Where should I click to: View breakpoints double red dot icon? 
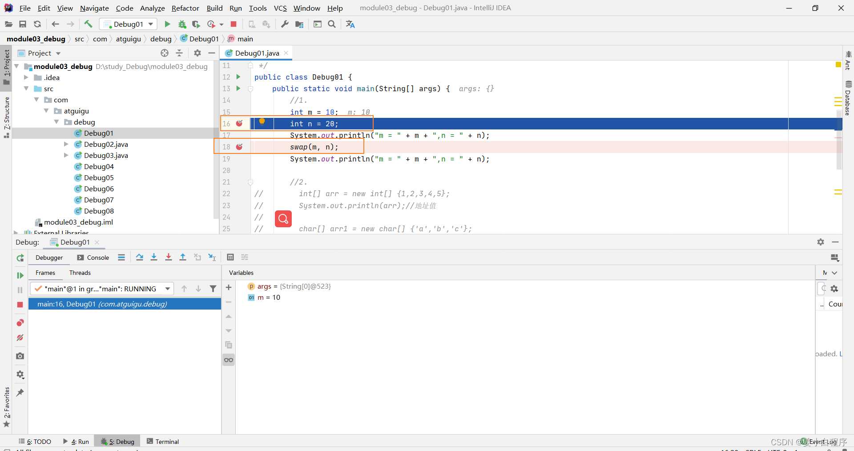[20, 322]
